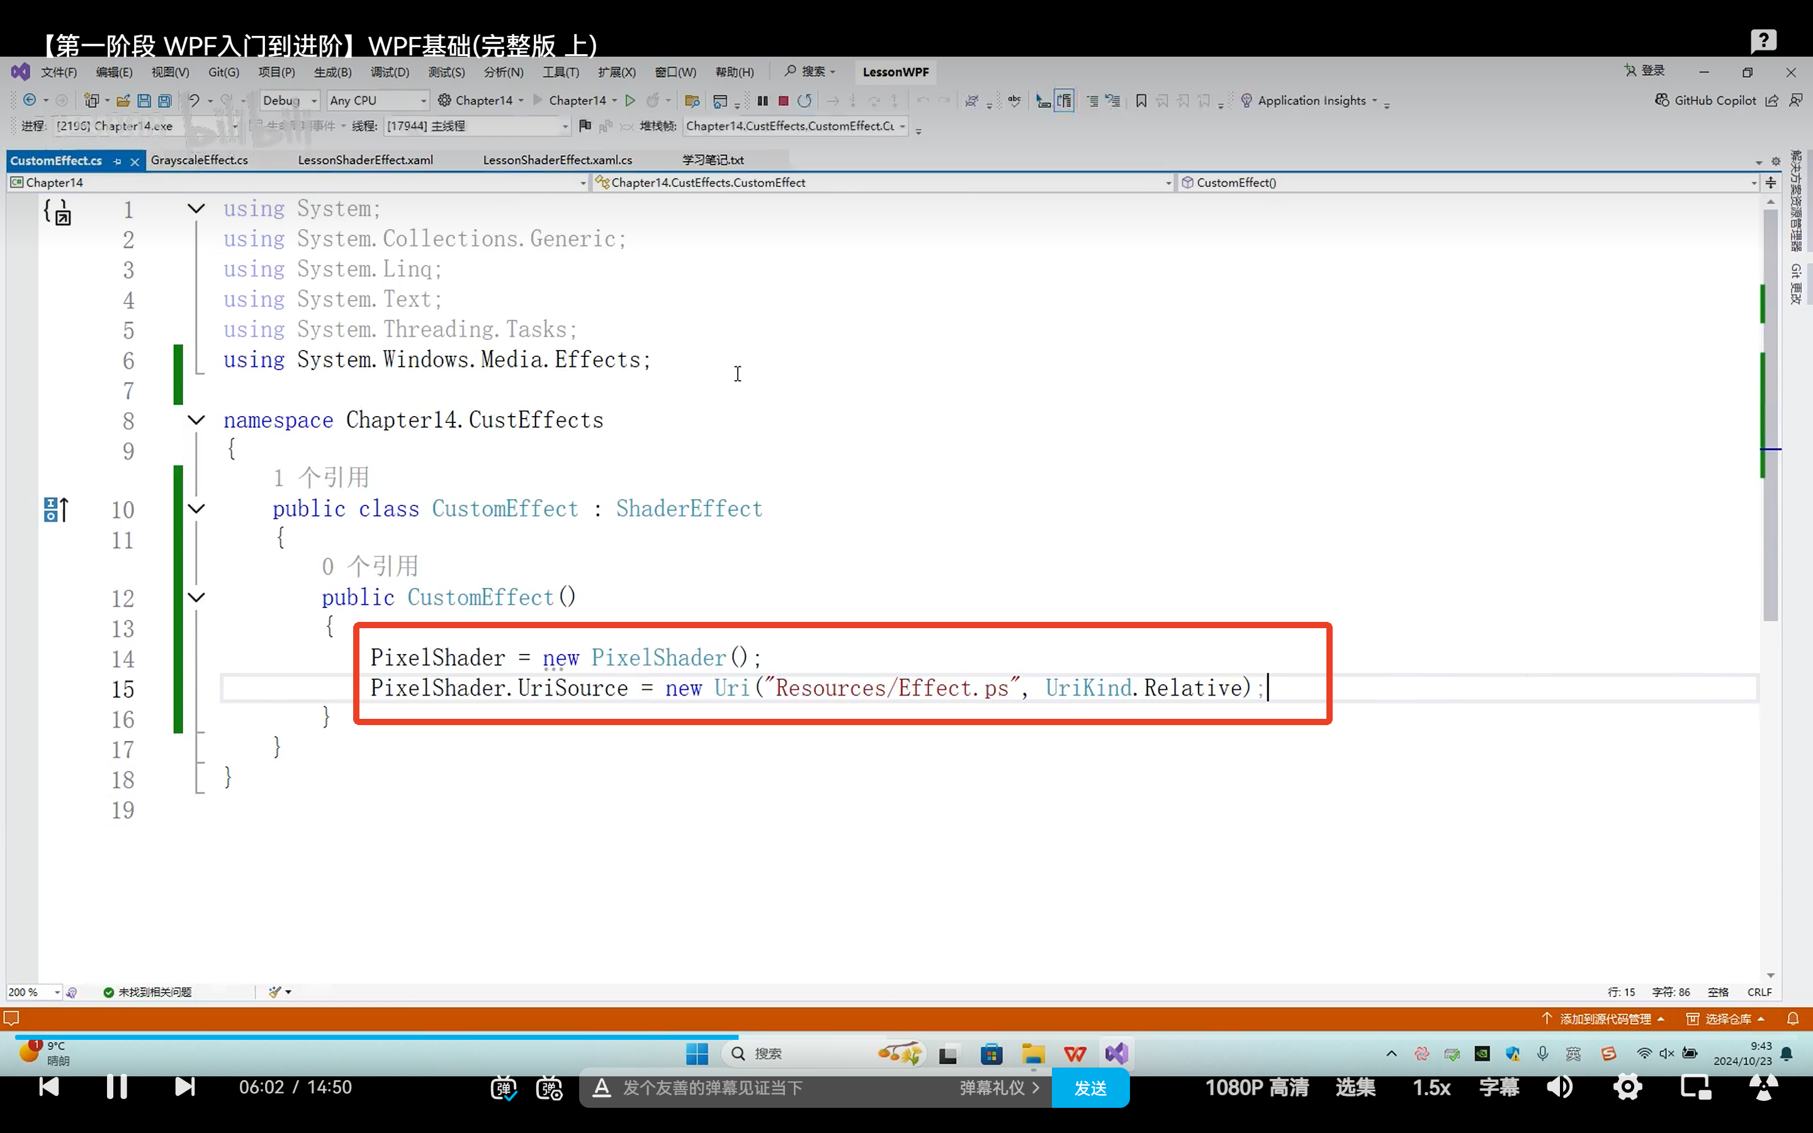Restart the debugging session icon
This screenshot has height=1133, width=1813.
pos(805,99)
